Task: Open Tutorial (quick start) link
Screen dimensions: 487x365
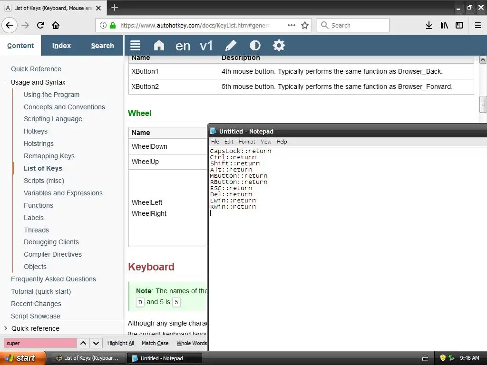Action: tap(41, 291)
